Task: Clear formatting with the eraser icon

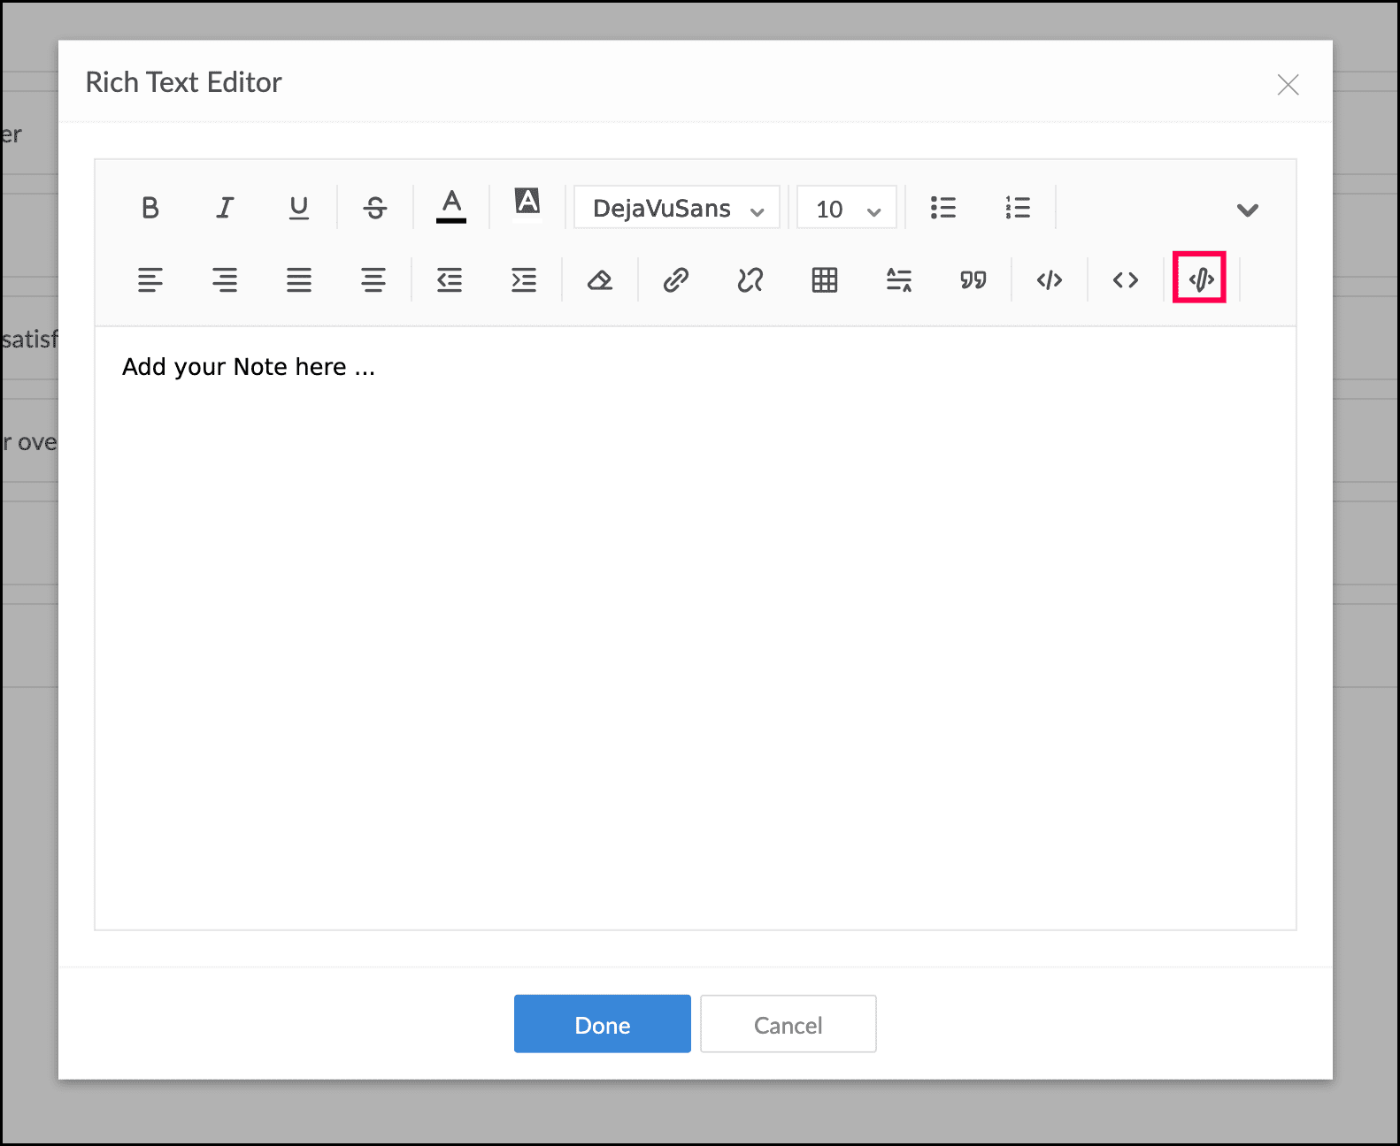Action: (x=600, y=280)
